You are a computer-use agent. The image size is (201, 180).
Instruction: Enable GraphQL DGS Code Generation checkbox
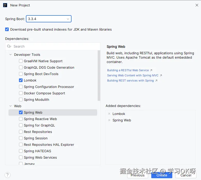click(21, 67)
